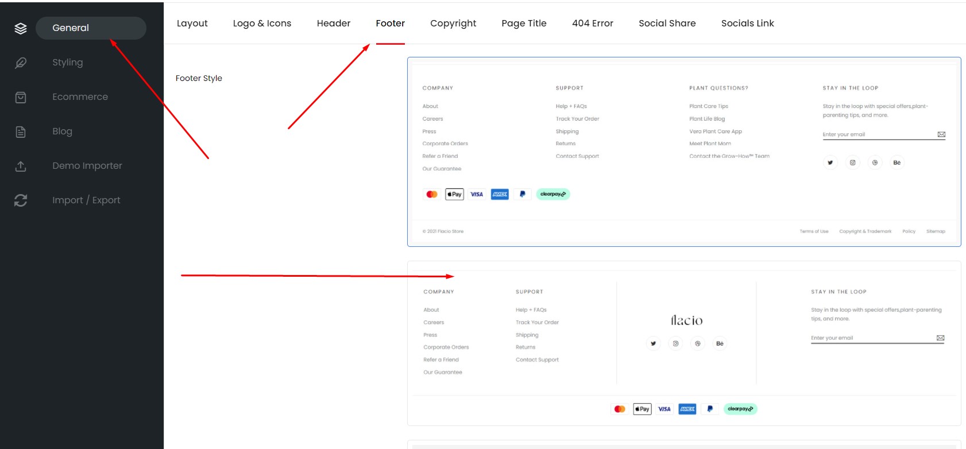
Task: Open the Header tab
Action: (x=334, y=23)
